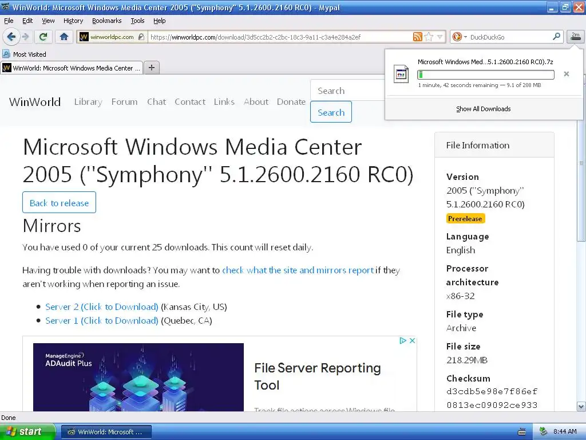Click the Downloads toolbar button showing 2m
586x440 pixels.
tap(576, 37)
